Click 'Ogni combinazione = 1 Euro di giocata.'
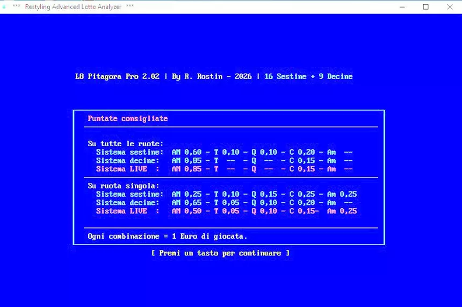Screen dimensions: 462x307 [168, 237]
